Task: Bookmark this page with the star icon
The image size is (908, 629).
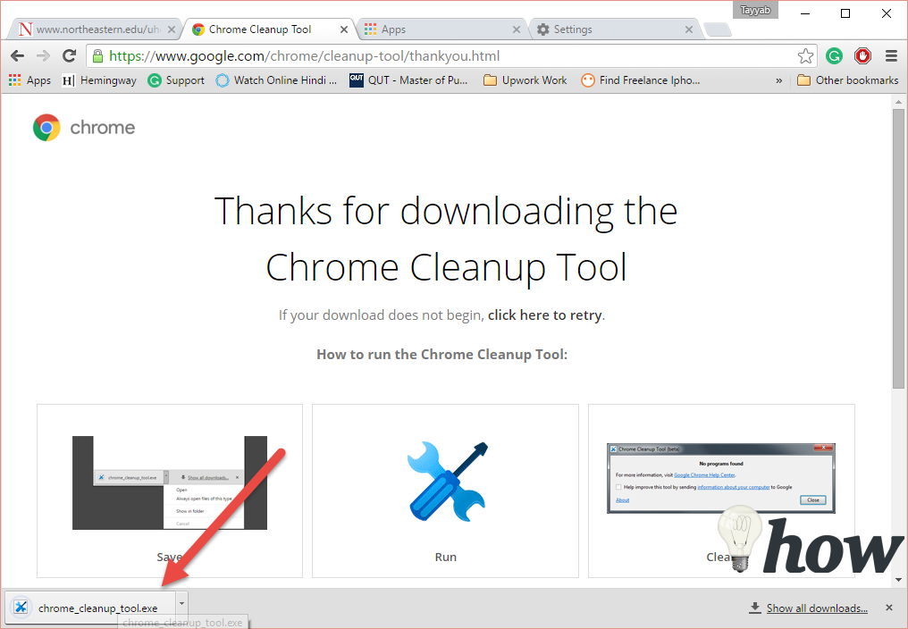Action: coord(805,55)
